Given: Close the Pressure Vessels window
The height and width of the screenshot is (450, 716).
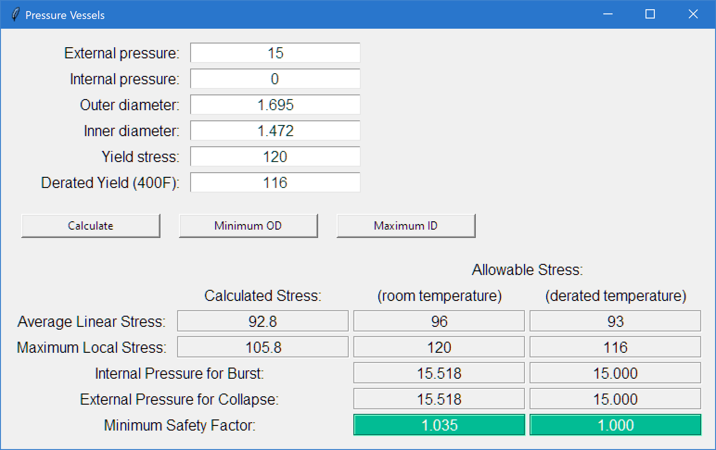Looking at the screenshot, I should pyautogui.click(x=693, y=14).
